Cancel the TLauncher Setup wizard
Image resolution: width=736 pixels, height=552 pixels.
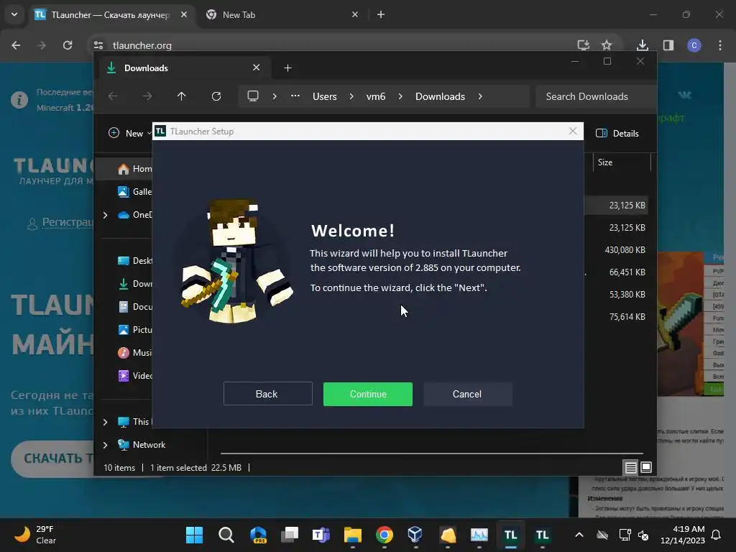467,394
